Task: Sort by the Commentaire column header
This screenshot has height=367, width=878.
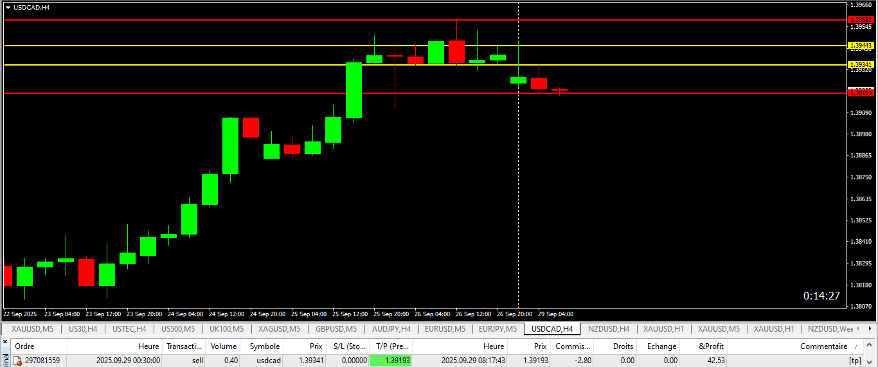Action: point(796,346)
